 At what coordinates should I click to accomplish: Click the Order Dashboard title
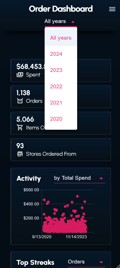coord(61,9)
